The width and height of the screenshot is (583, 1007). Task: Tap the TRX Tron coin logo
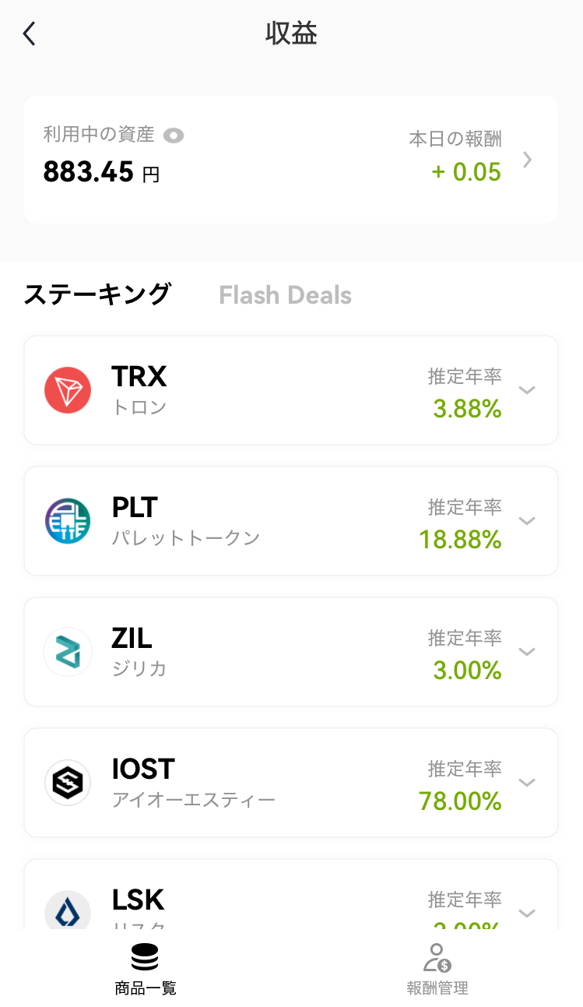coord(68,390)
